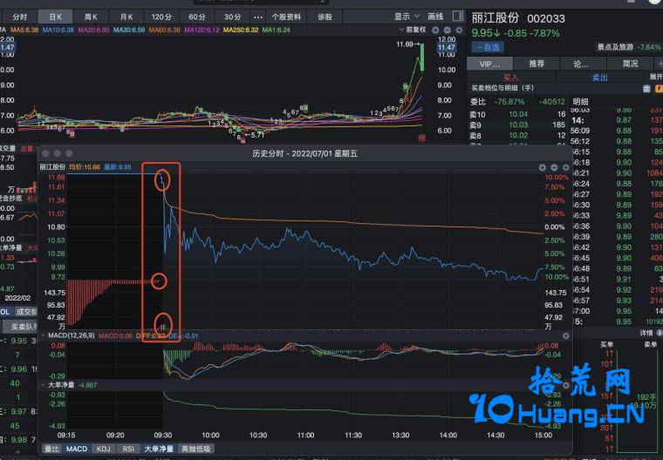Click the 委比 -75.87% value
Viewport: 663px width, 460px height.
coord(509,101)
